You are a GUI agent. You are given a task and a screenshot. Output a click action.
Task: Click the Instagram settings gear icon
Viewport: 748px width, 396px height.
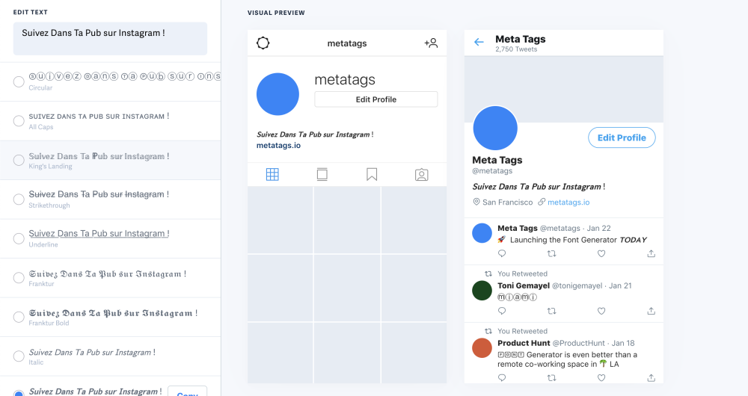pyautogui.click(x=263, y=43)
